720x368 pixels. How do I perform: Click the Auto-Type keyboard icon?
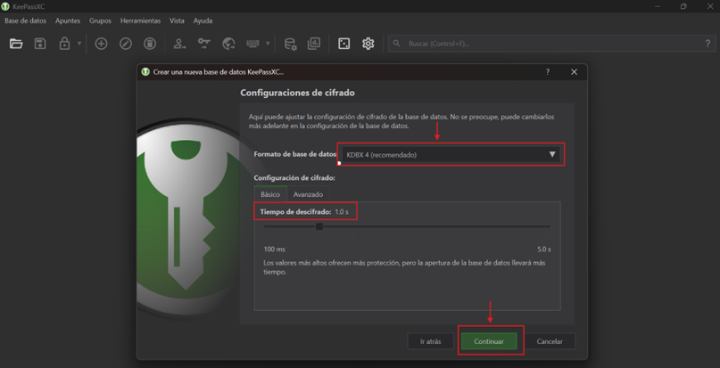252,44
